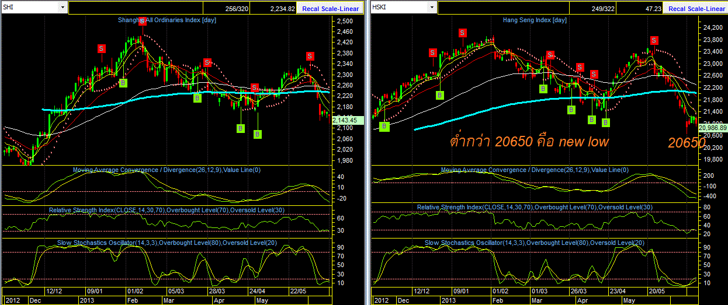
Task: Click the Hang Seng Index [day] title
Action: click(535, 20)
